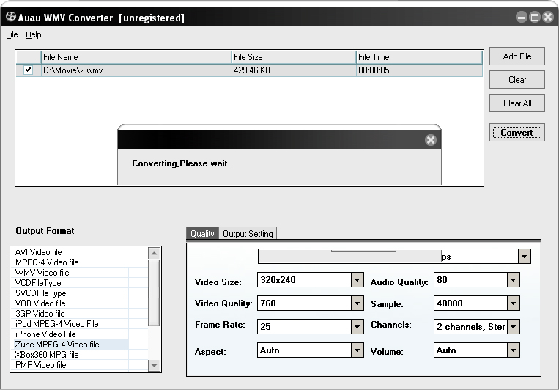Click the Add File button
559x390 pixels.
point(517,56)
